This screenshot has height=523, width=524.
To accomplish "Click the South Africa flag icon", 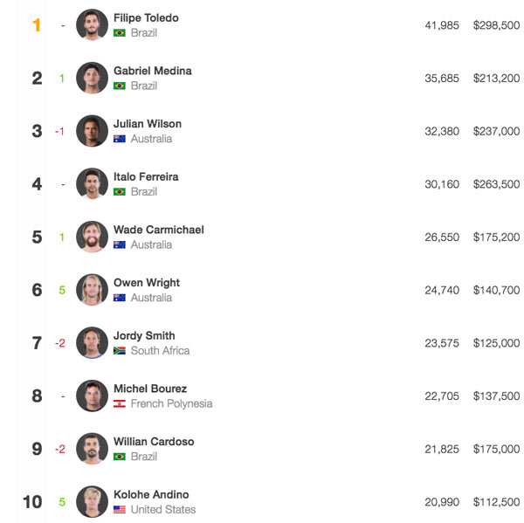I will click(x=120, y=351).
